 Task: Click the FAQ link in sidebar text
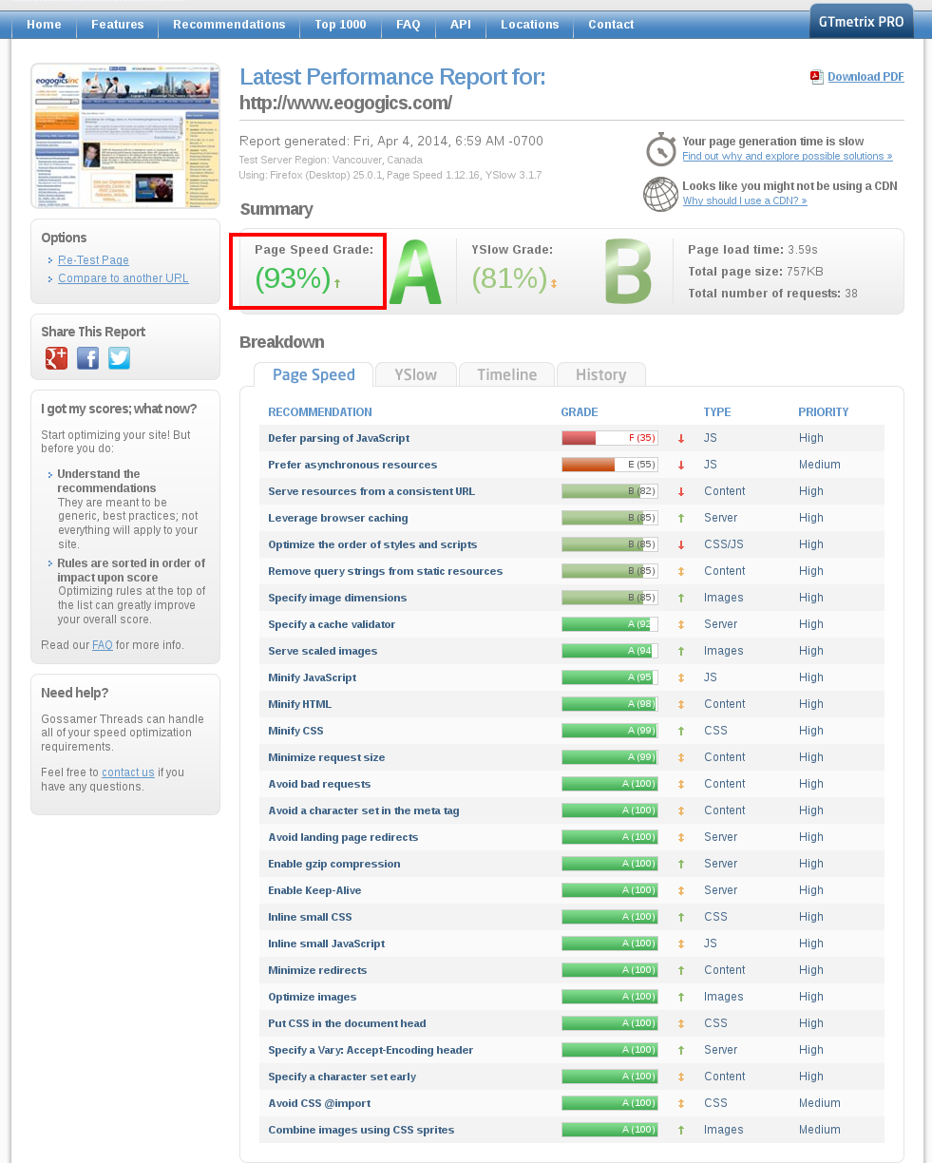point(103,645)
